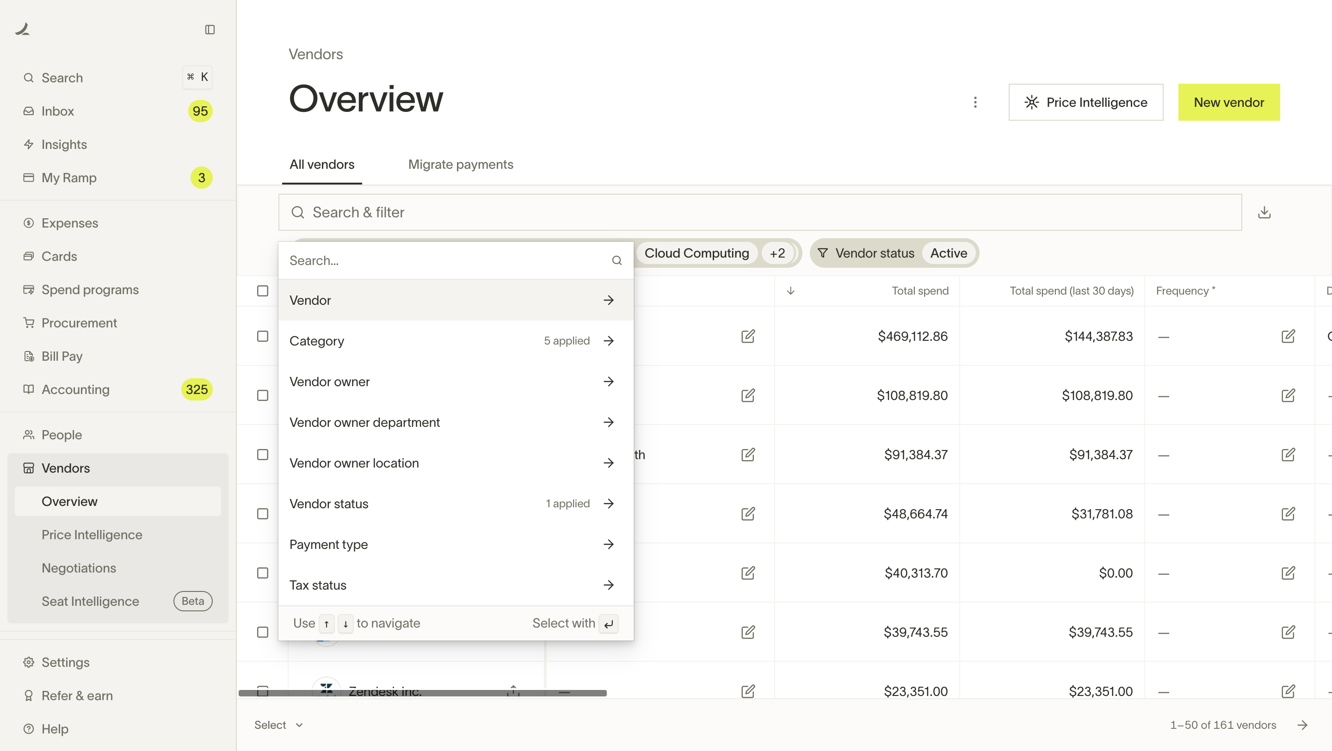
Task: Collapse the left sidebar panel
Action: pos(210,30)
